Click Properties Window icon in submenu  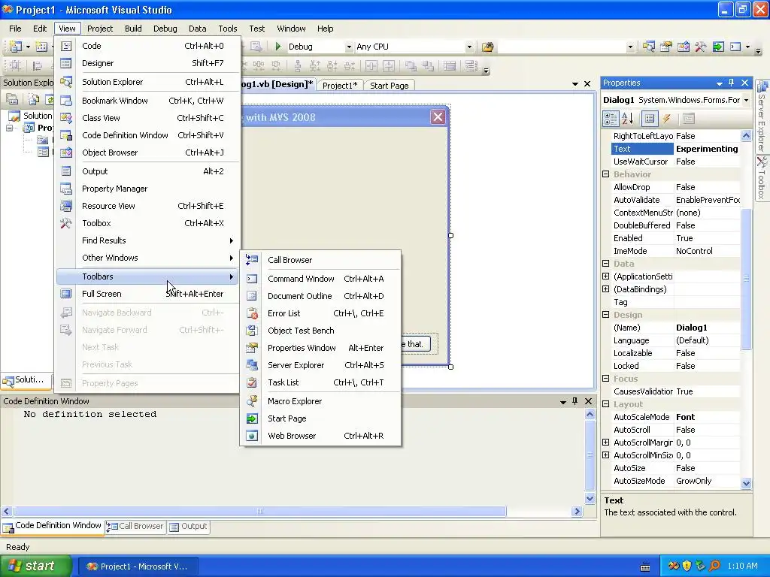click(x=252, y=348)
